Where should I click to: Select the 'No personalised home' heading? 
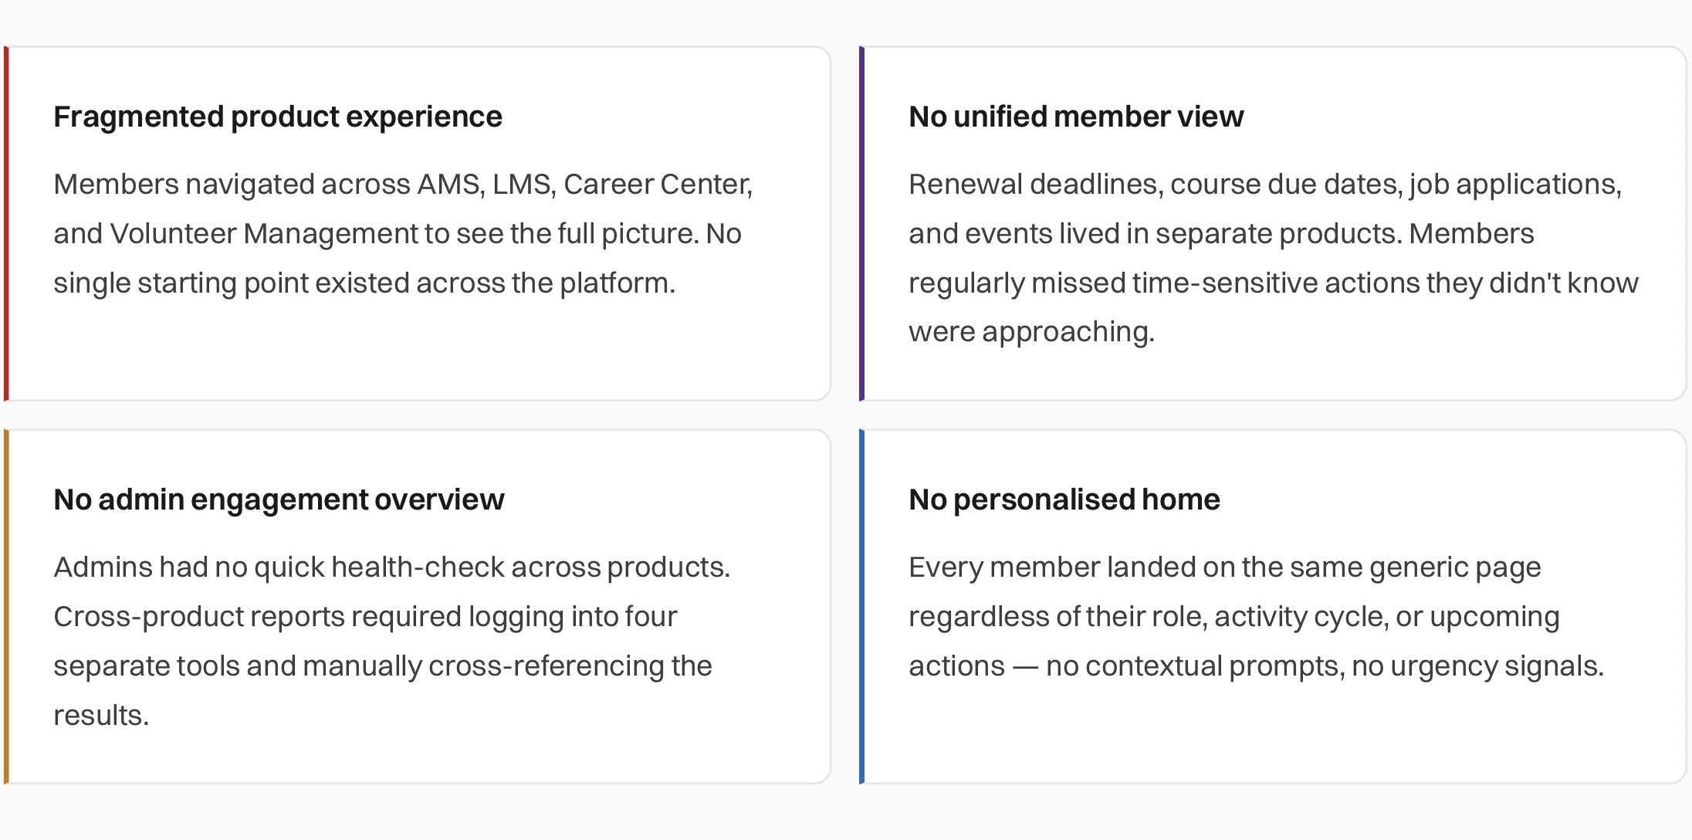pyautogui.click(x=1064, y=500)
